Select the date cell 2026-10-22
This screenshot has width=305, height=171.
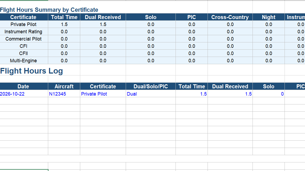click(24, 94)
